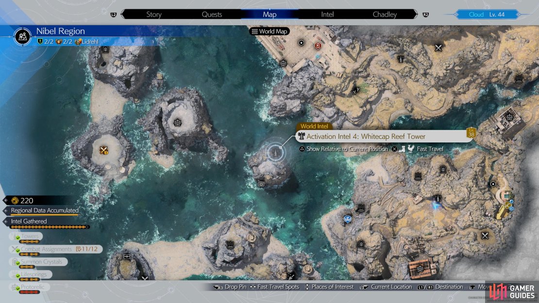Click the R2 next-tab button icon
This screenshot has width=539, height=303.
coord(425,15)
